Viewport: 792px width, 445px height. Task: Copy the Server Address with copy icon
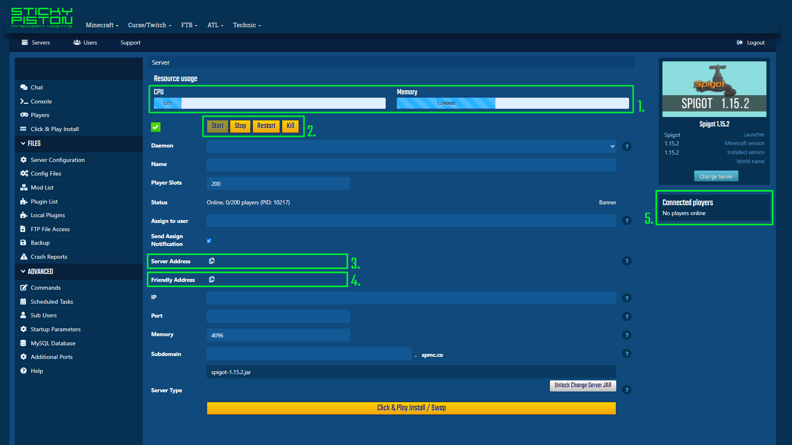point(212,261)
